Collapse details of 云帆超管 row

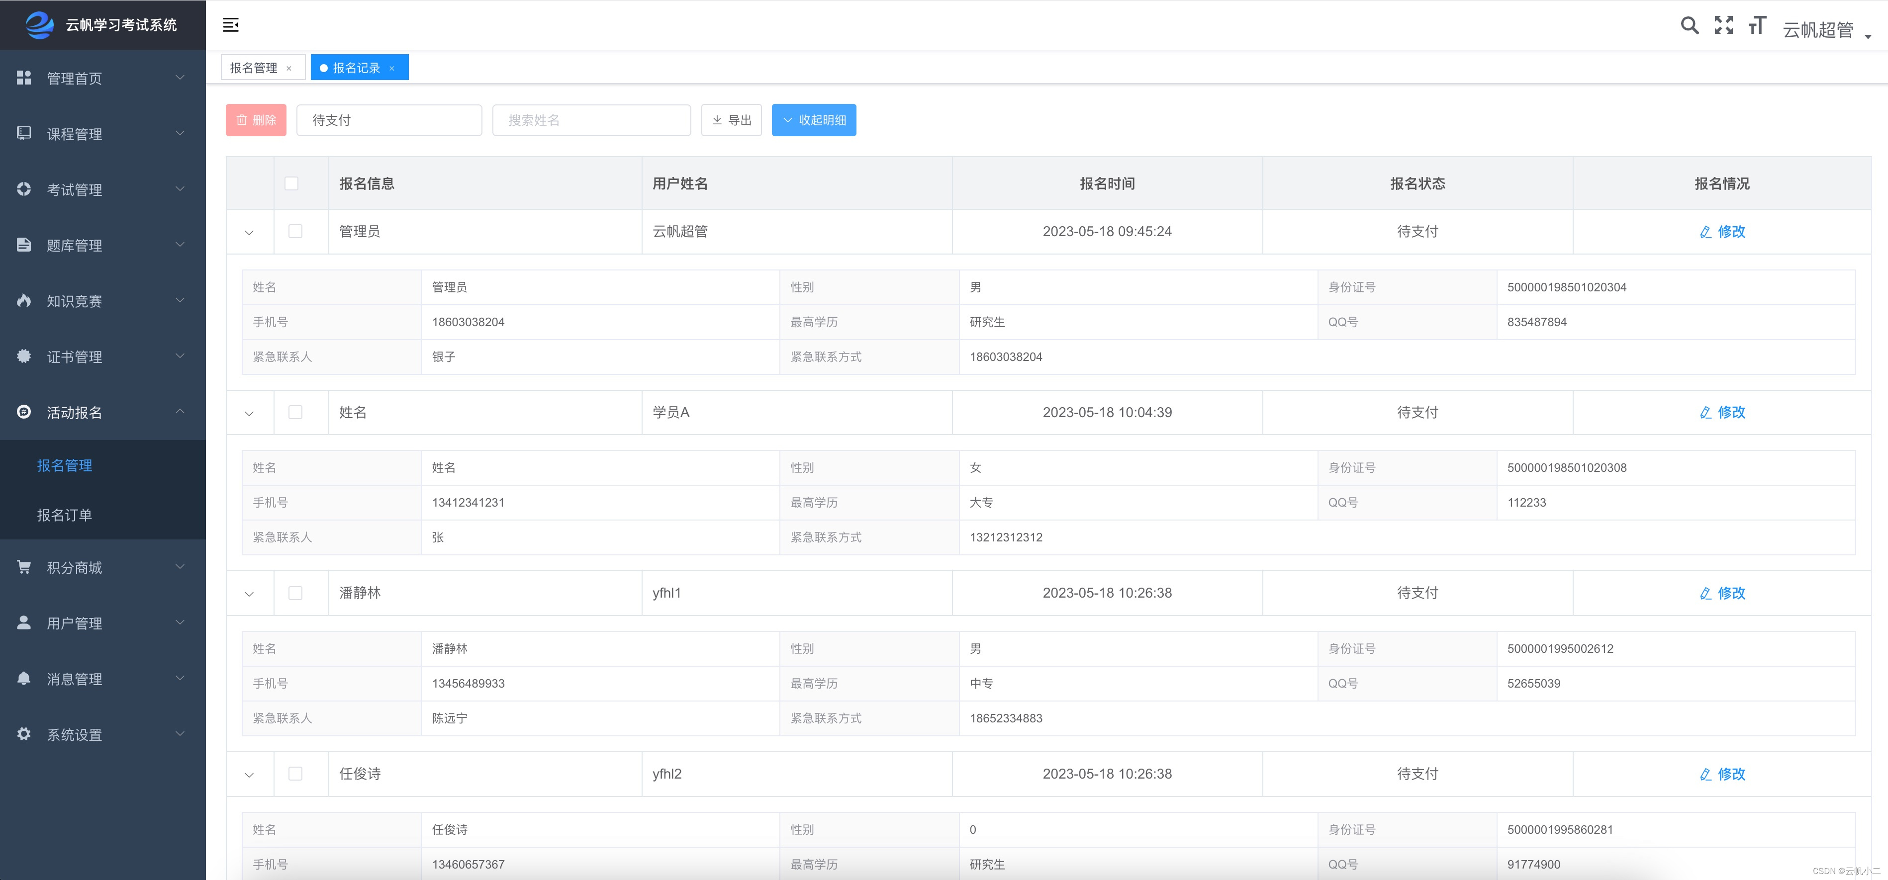tap(249, 233)
